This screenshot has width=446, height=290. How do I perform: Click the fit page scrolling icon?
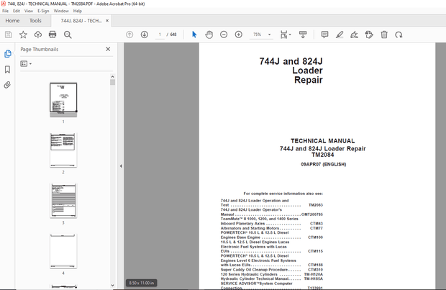284,35
